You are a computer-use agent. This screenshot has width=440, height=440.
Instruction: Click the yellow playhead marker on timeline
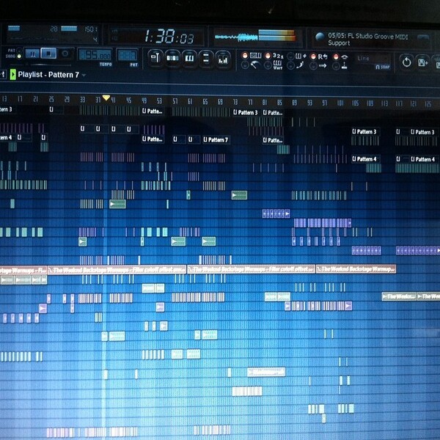[106, 98]
